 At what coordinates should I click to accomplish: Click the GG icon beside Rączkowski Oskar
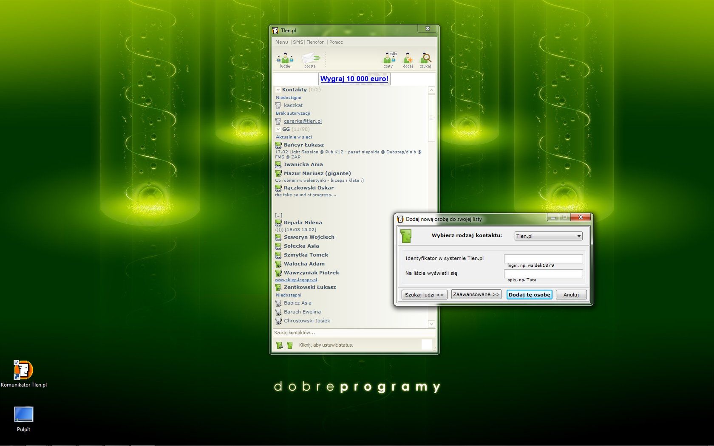[x=278, y=188]
